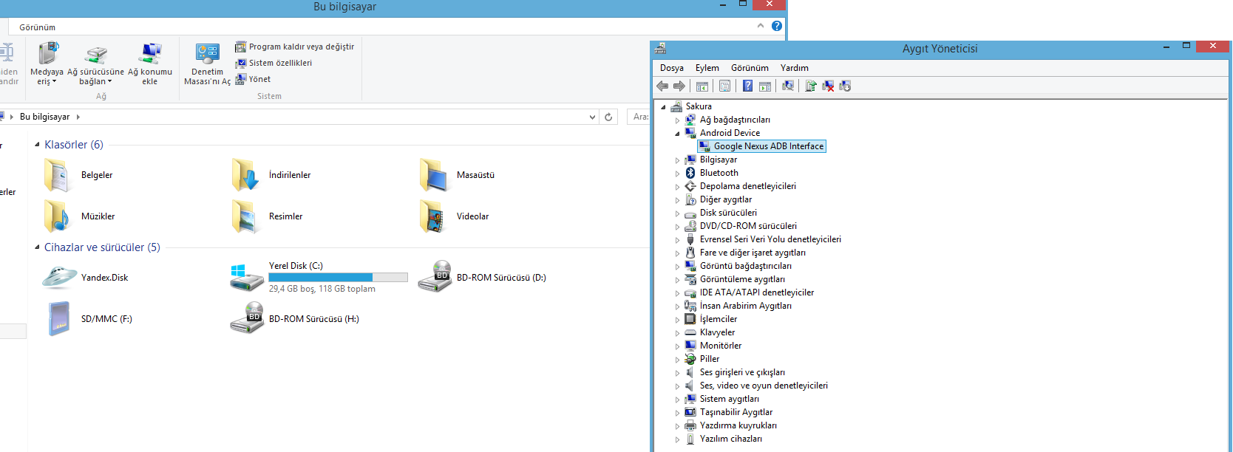Scan for hardware changes toolbar icon

[x=788, y=86]
